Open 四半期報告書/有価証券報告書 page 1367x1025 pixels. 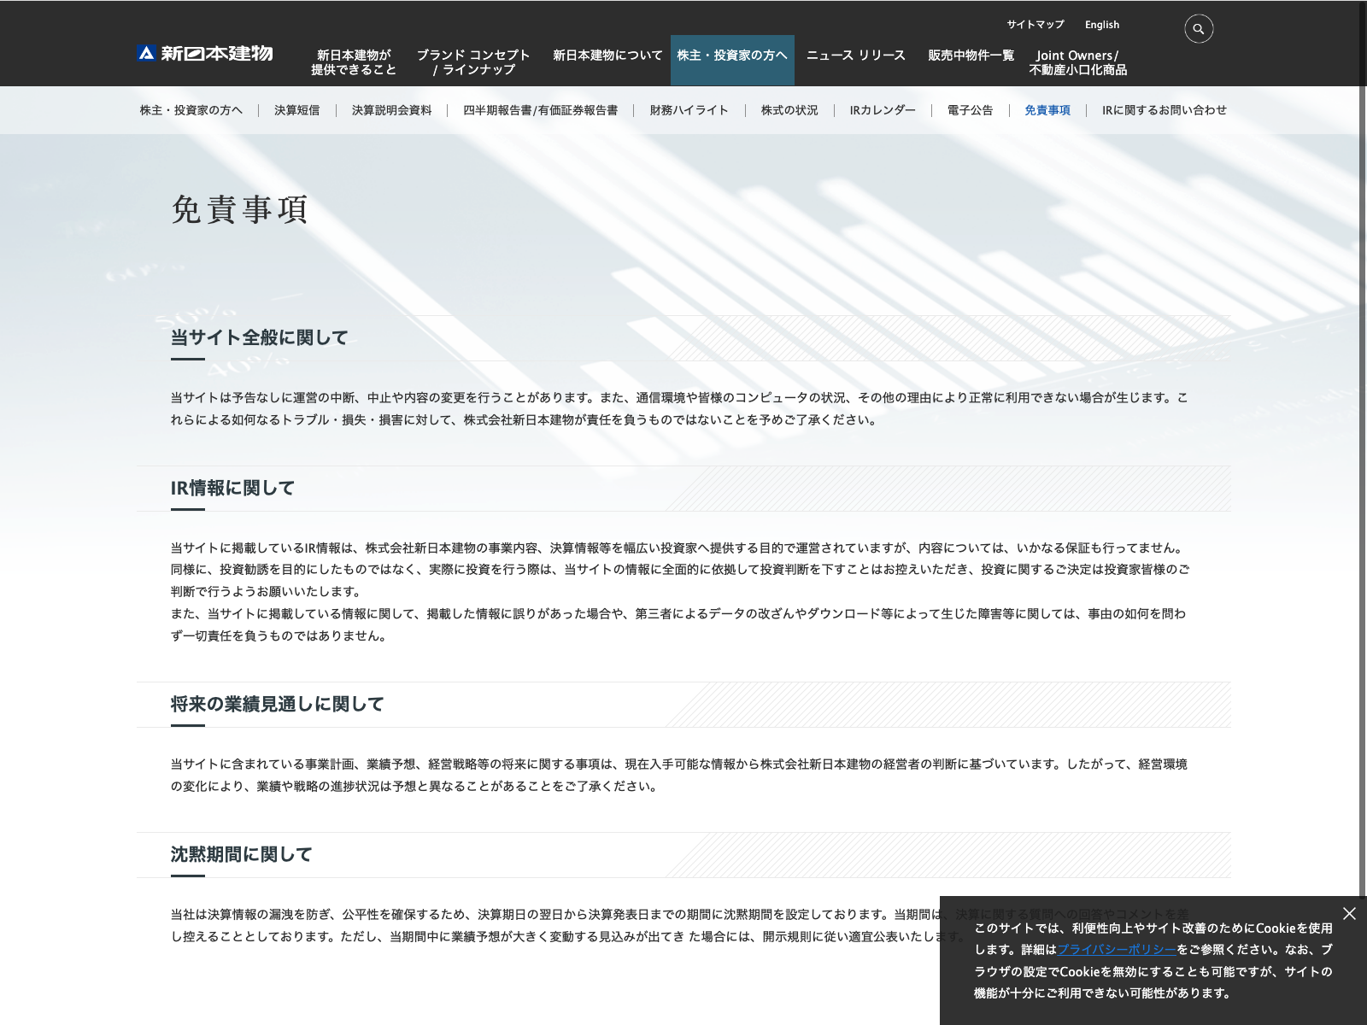pyautogui.click(x=540, y=110)
